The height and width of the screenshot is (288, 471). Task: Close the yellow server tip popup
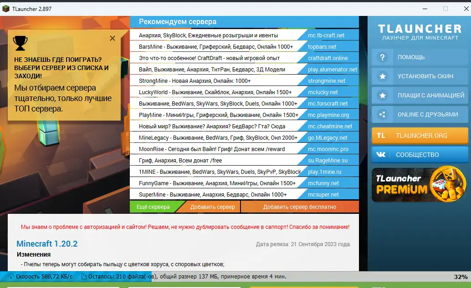113,38
